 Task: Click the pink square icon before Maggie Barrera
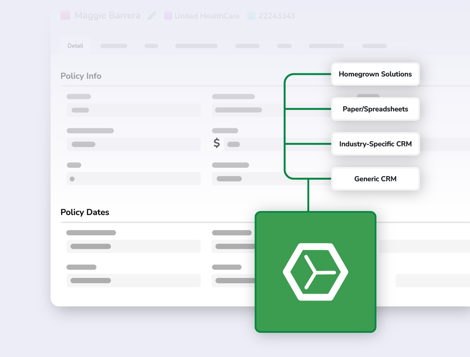click(65, 15)
